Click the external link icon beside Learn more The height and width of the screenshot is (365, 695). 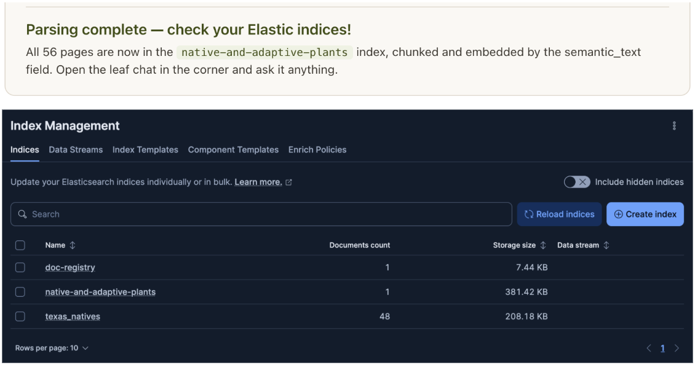(x=288, y=182)
